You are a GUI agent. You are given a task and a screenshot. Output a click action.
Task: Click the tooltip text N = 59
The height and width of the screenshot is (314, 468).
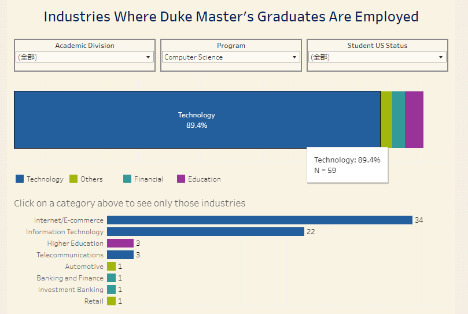coord(325,171)
